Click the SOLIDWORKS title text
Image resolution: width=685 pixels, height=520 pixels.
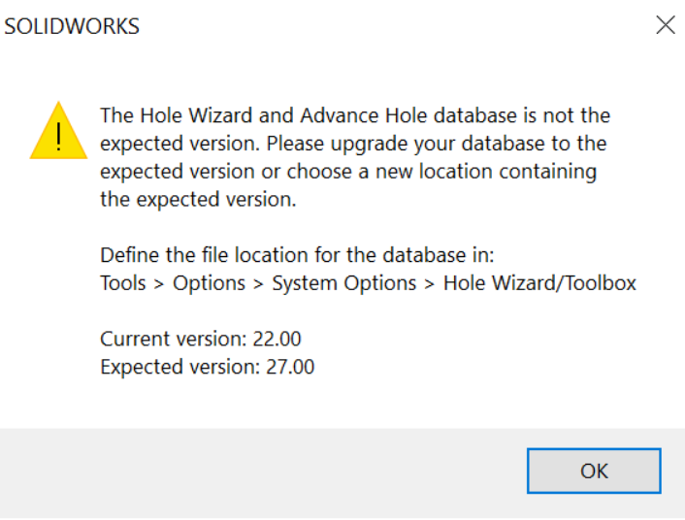point(72,27)
